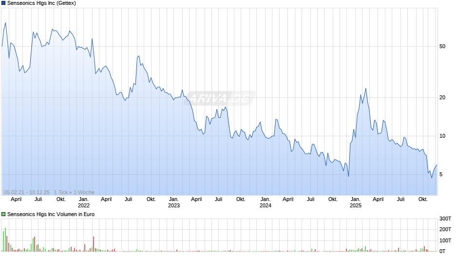Image resolution: width=458 pixels, height=256 pixels.
Task: Click the tallest green volume bar
Action: click(x=5, y=239)
